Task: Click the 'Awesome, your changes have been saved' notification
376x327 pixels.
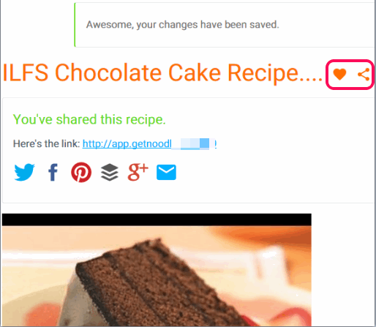Action: pyautogui.click(x=225, y=25)
